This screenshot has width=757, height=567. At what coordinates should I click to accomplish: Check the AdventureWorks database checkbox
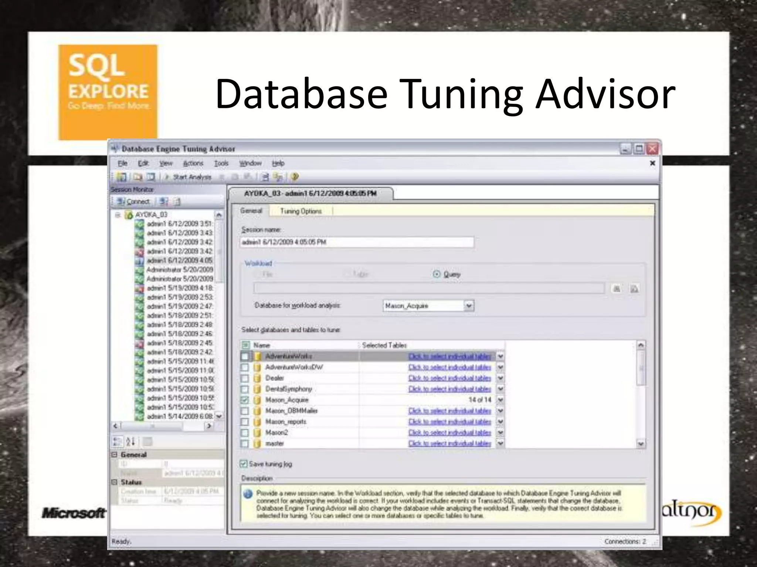coord(245,356)
